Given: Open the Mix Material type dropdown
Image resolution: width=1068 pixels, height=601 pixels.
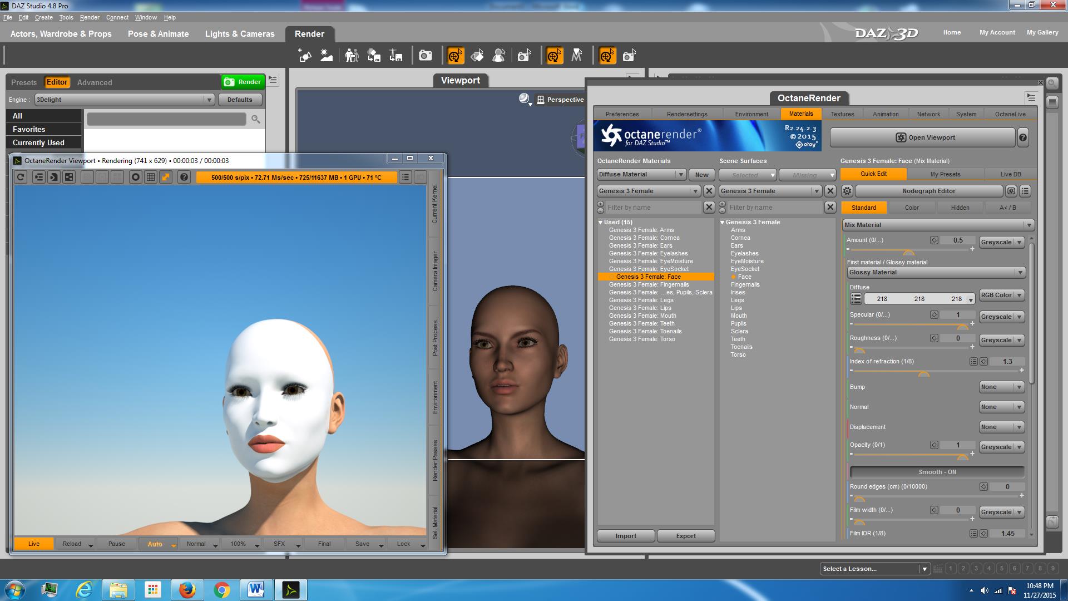Looking at the screenshot, I should pyautogui.click(x=938, y=225).
